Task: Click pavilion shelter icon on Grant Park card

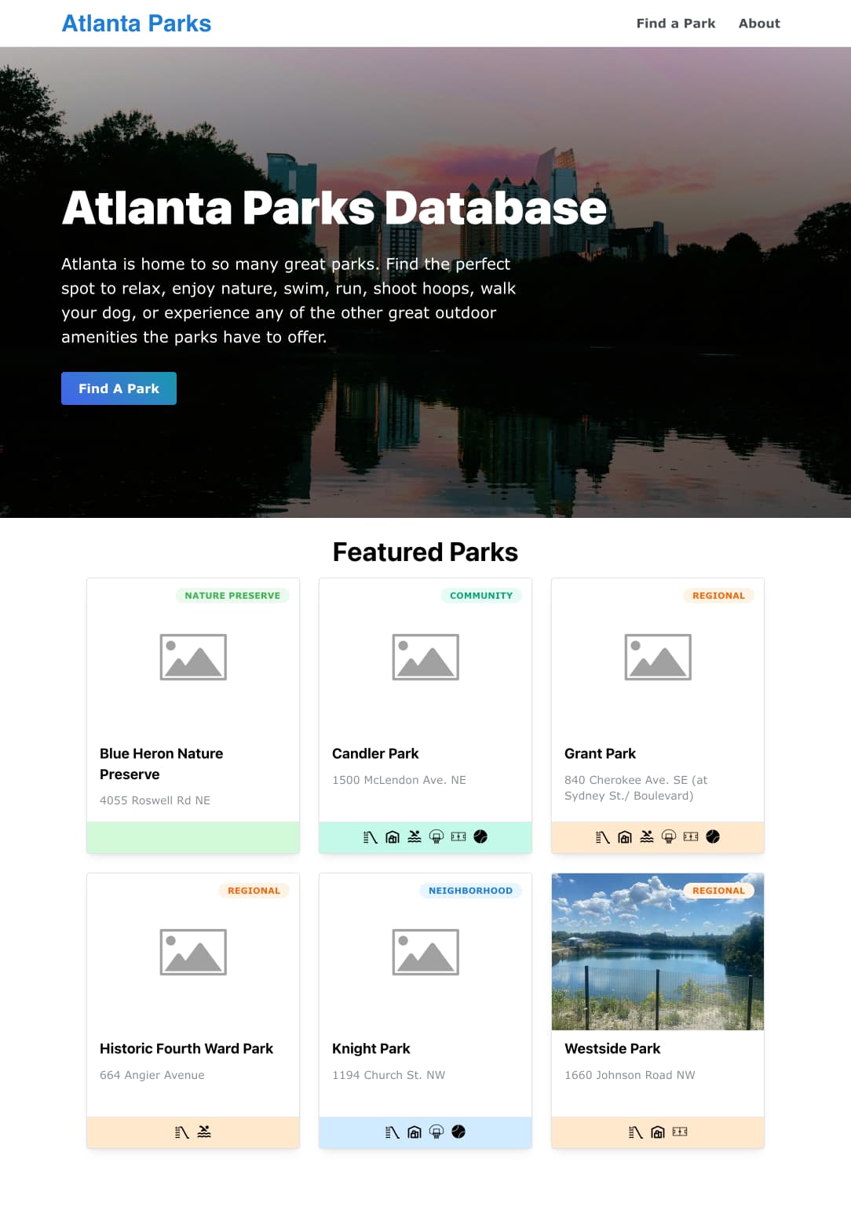Action: click(x=625, y=837)
